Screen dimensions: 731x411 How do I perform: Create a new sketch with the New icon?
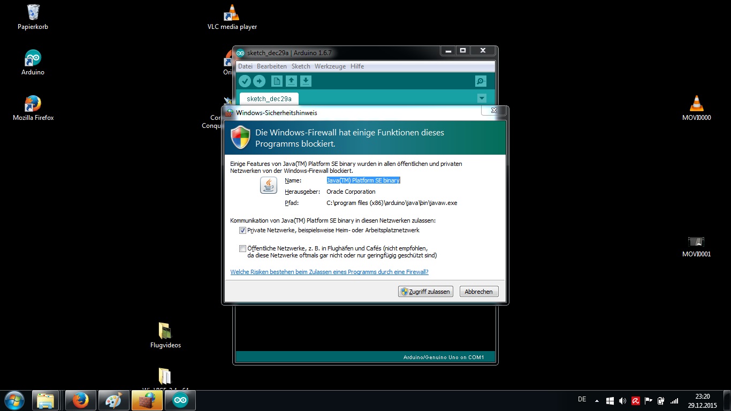tap(277, 81)
